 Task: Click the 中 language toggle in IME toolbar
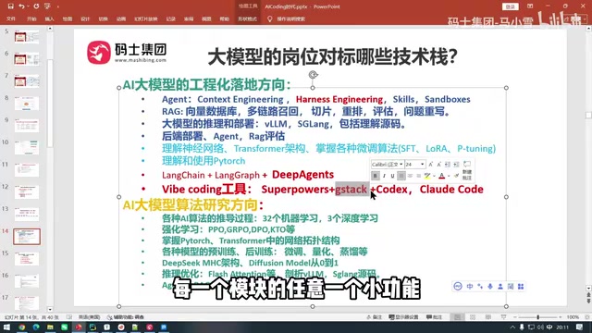pyautogui.click(x=470, y=287)
